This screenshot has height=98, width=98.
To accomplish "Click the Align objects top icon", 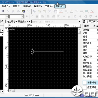I will [91, 17].
